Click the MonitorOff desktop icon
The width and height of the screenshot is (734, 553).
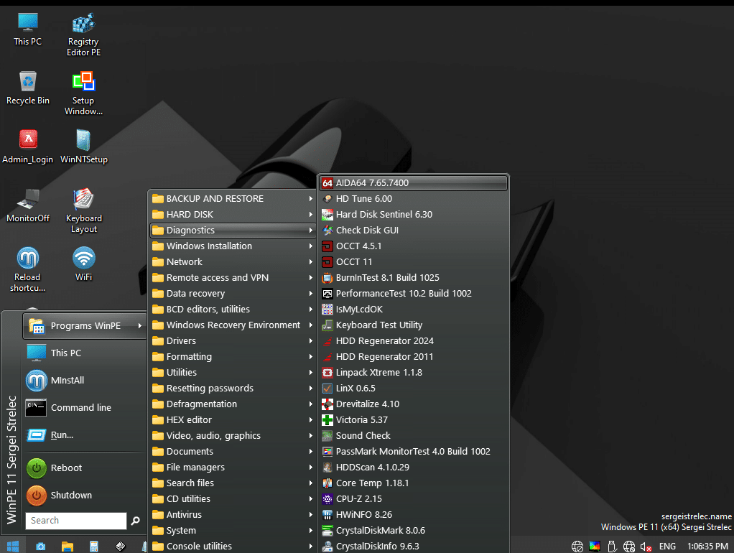click(27, 205)
